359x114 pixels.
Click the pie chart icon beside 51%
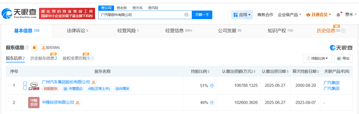coord(212,86)
